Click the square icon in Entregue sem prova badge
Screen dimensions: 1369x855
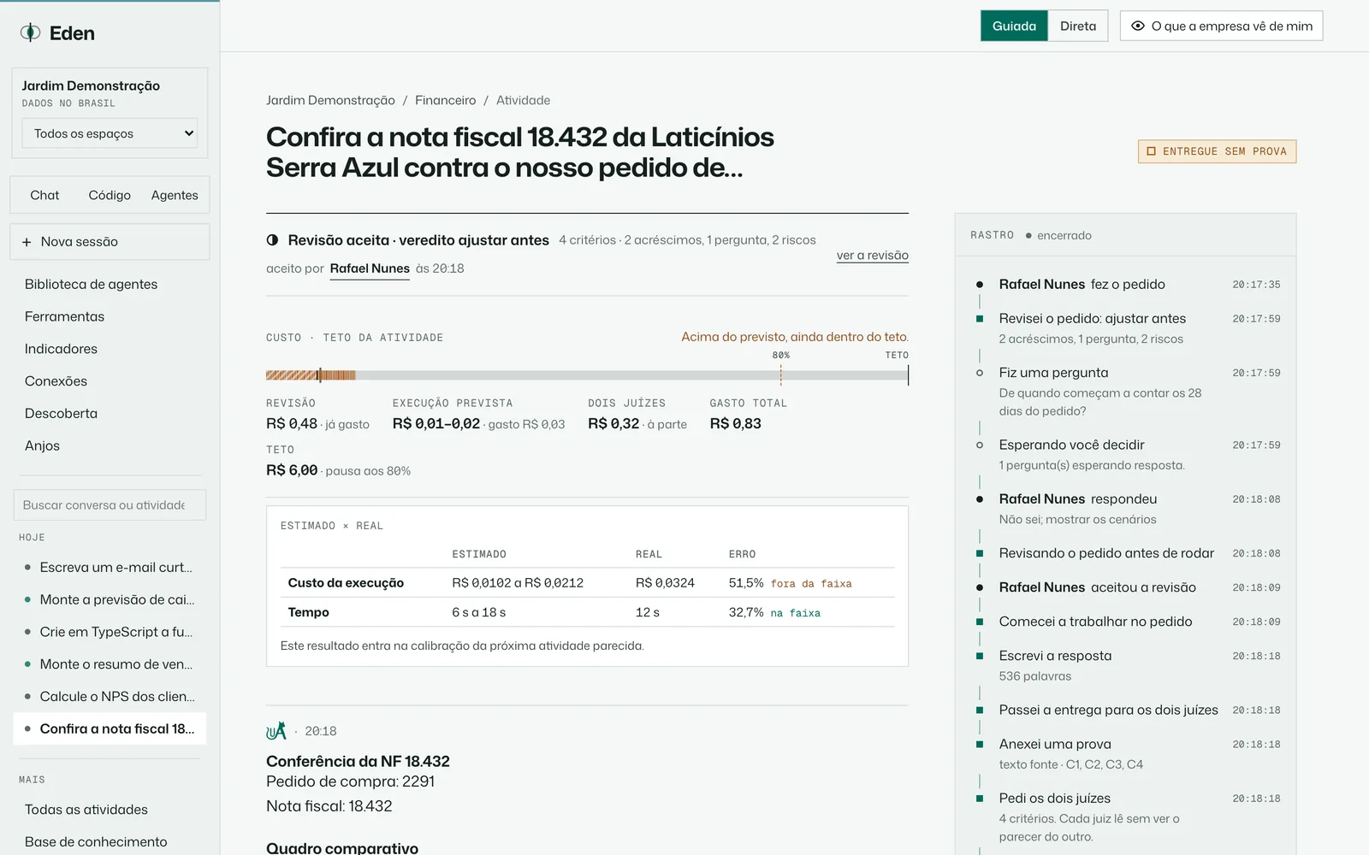pos(1151,151)
